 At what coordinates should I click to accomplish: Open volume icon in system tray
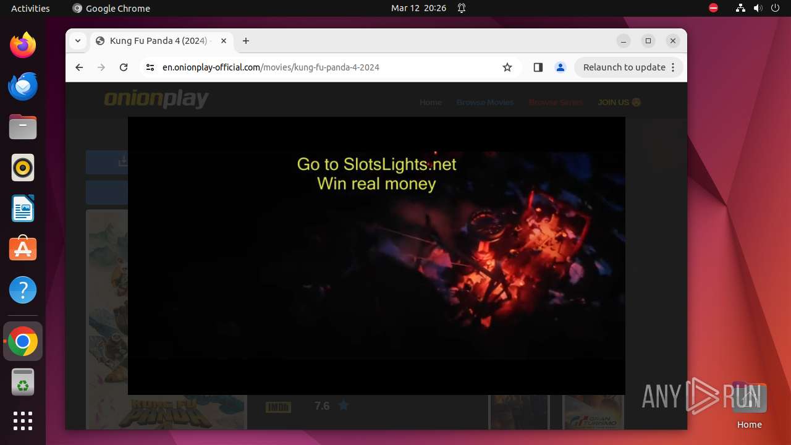(x=758, y=8)
